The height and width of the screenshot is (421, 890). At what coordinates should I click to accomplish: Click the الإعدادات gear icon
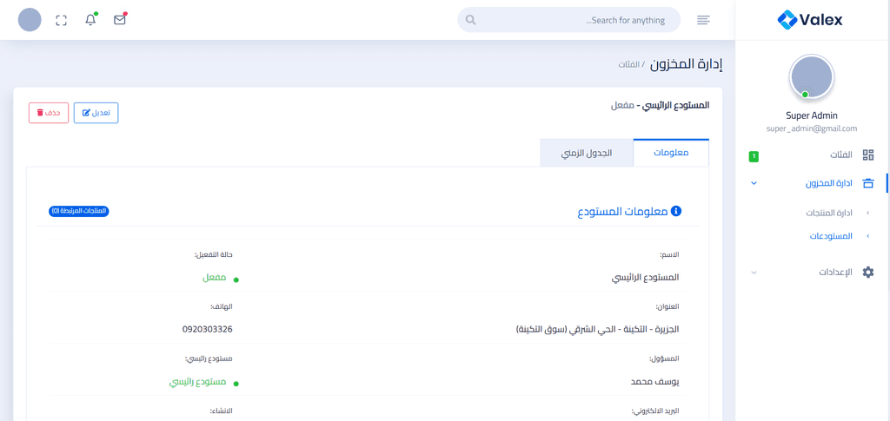(868, 272)
